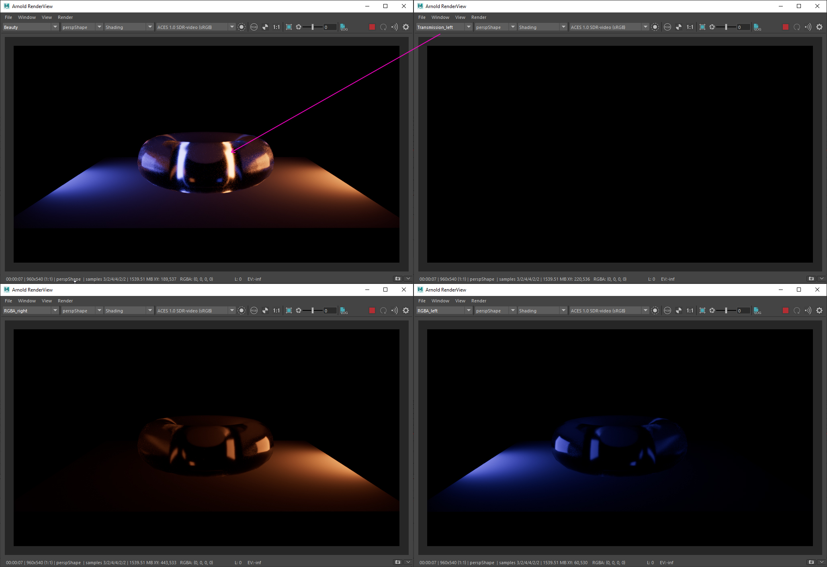
Task: Open perspShape camera dropdown in Beauty window
Action: [x=82, y=27]
